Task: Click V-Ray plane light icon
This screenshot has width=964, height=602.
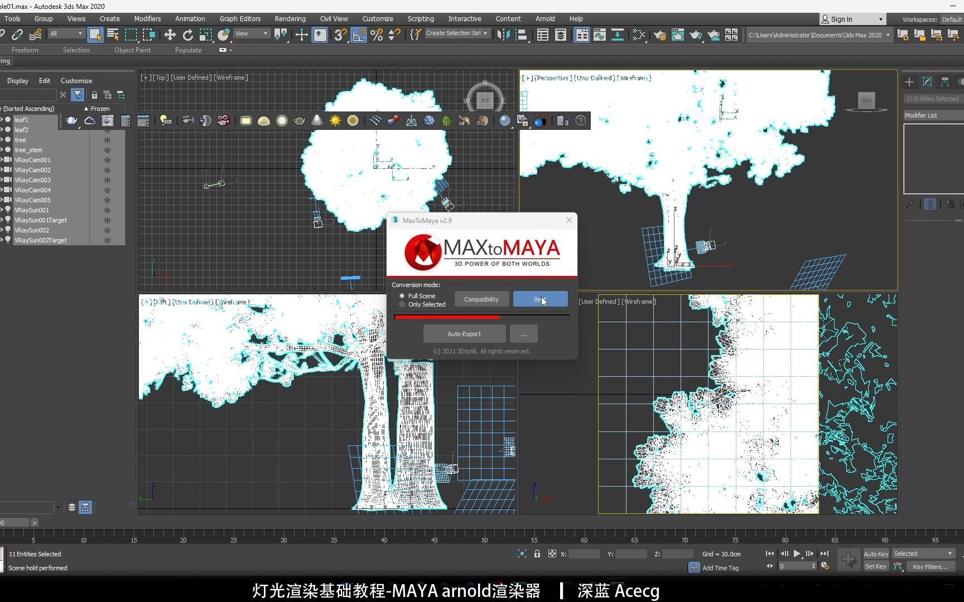Action: click(246, 120)
